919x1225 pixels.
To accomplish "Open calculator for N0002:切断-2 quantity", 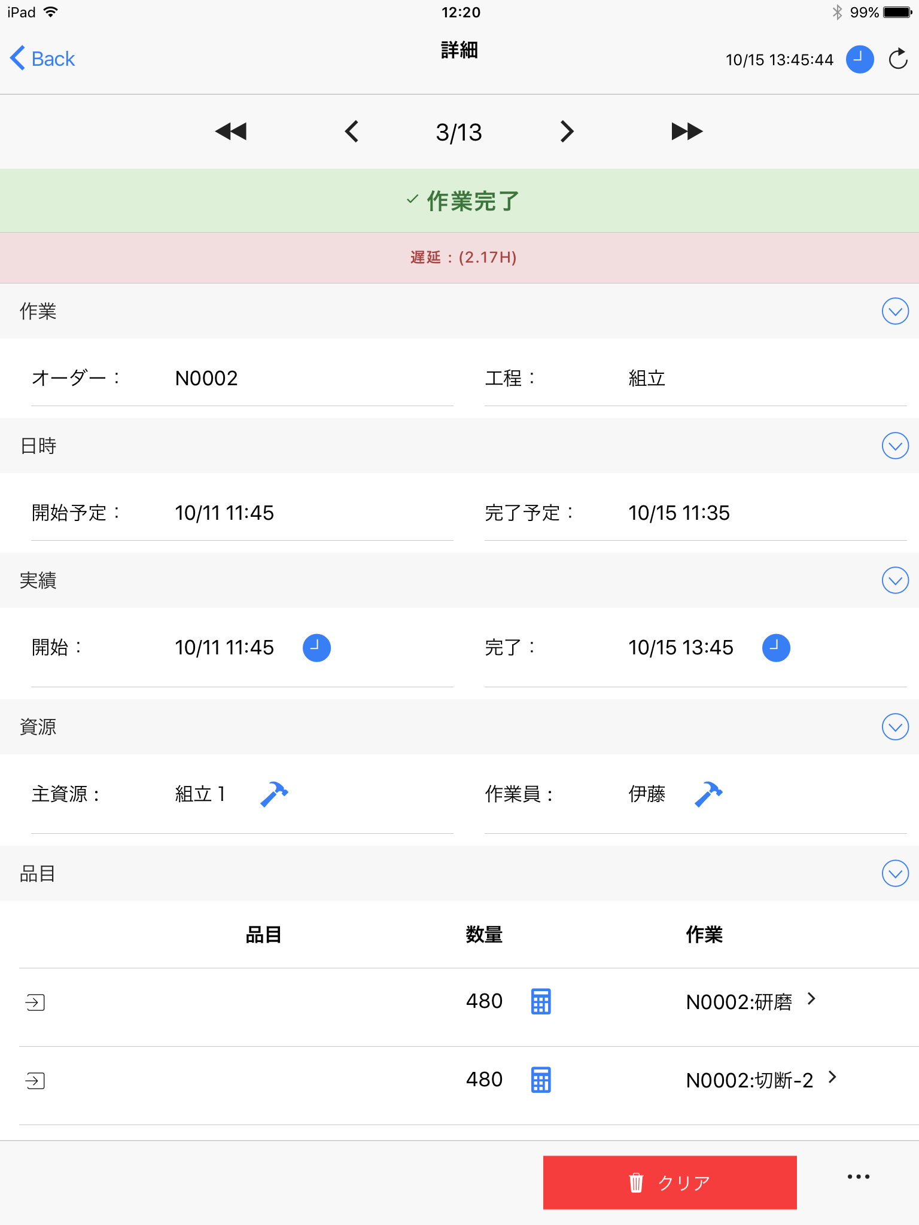I will [541, 1080].
